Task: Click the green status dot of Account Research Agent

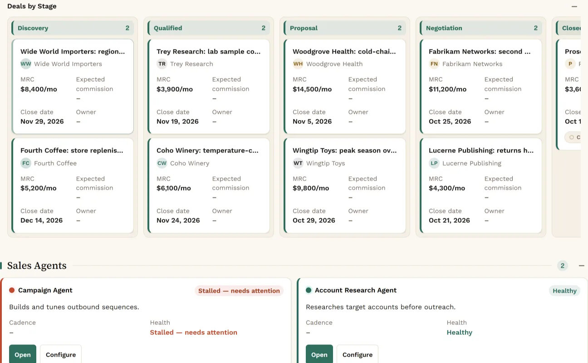Action: (x=309, y=290)
